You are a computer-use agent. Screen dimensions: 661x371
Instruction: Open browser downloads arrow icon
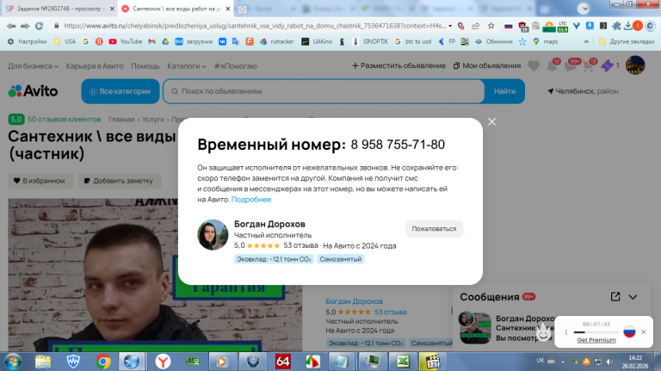[627, 26]
